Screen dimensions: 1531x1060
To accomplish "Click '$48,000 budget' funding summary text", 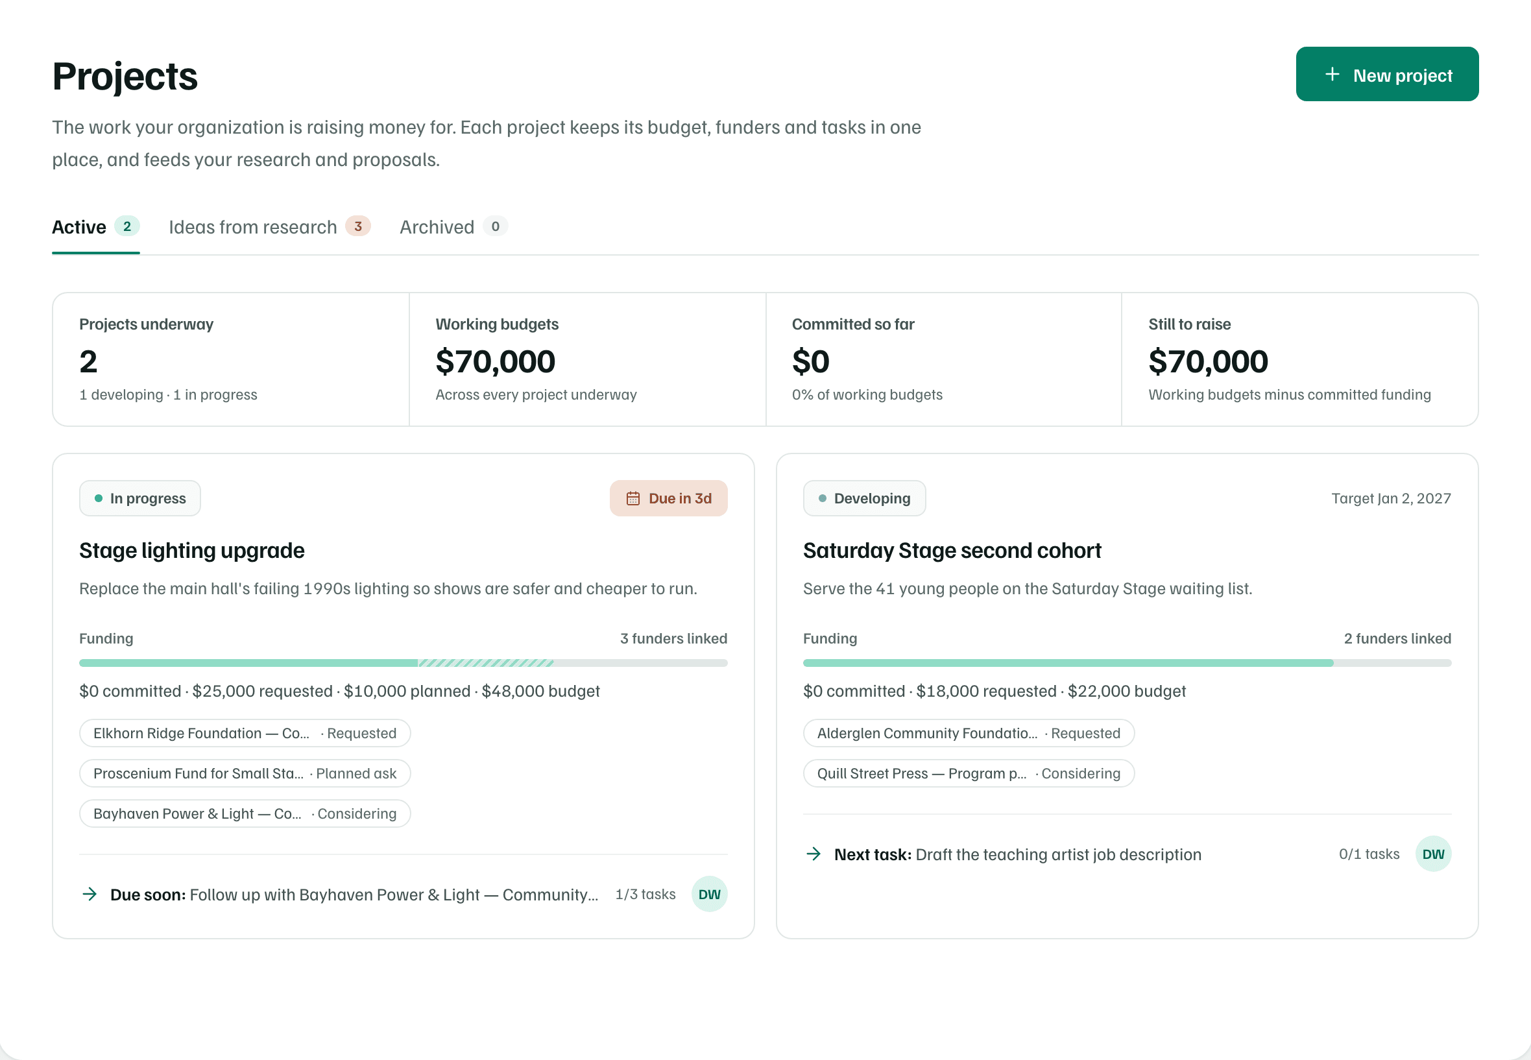I will (x=540, y=691).
